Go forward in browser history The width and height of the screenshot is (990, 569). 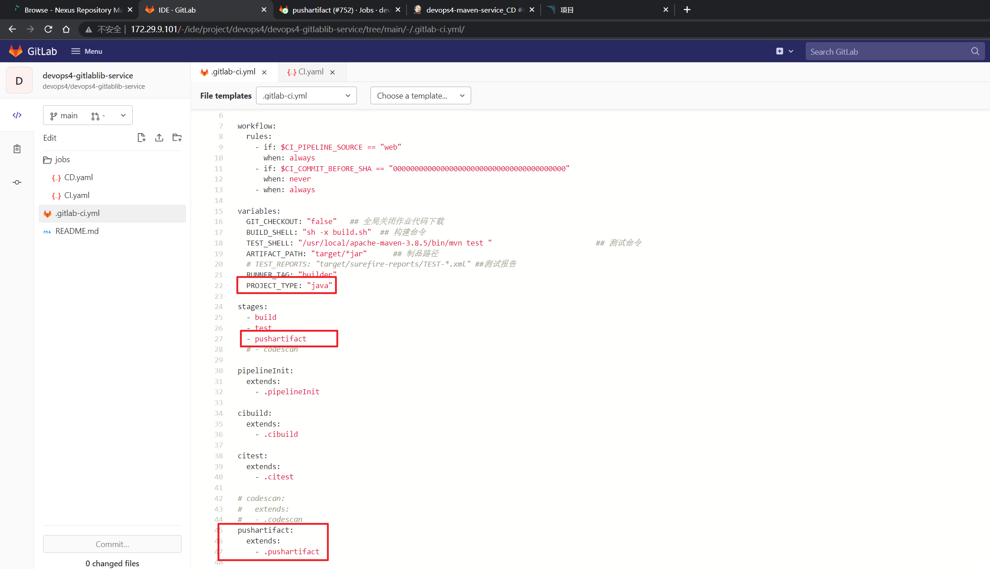(x=30, y=29)
